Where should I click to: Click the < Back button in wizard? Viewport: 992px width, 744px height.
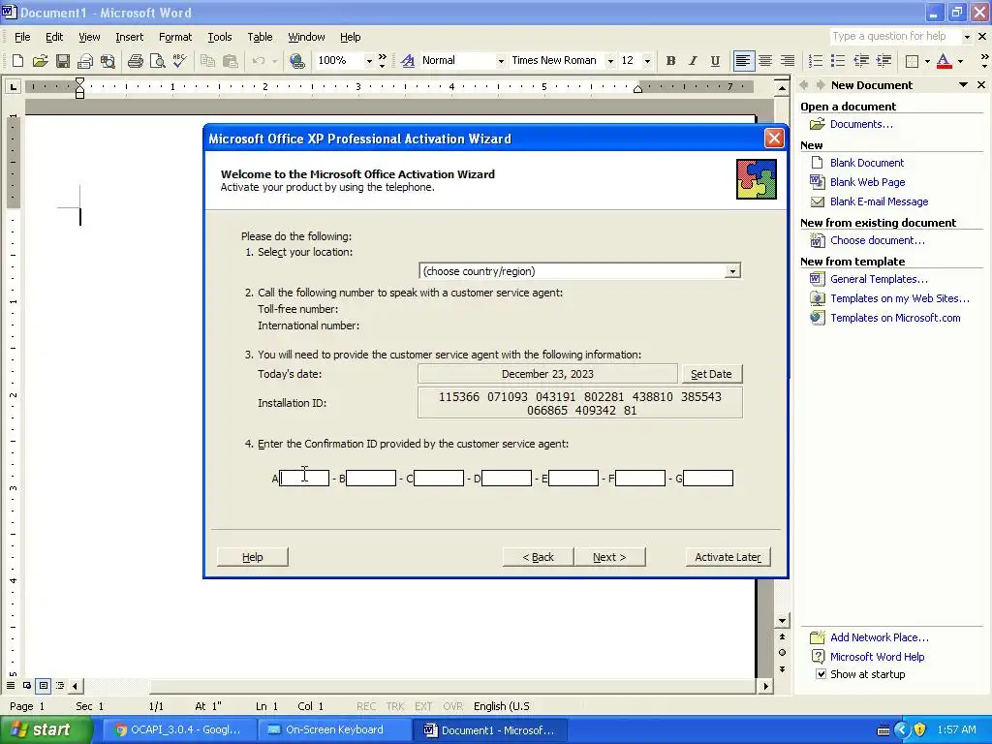[538, 557]
